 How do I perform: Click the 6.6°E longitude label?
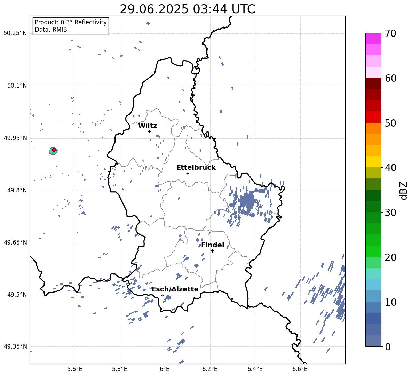point(300,369)
